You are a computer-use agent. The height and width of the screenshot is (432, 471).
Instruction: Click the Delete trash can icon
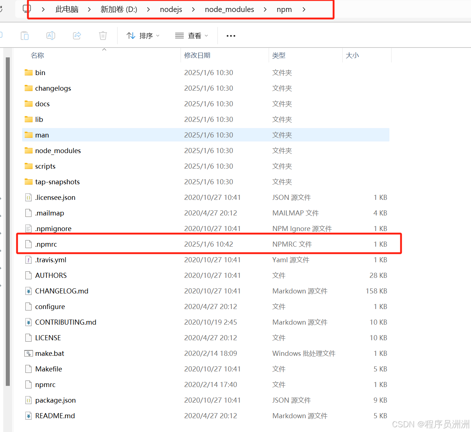click(x=103, y=36)
